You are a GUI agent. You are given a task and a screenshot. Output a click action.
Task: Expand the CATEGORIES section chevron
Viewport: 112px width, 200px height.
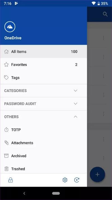click(76, 91)
